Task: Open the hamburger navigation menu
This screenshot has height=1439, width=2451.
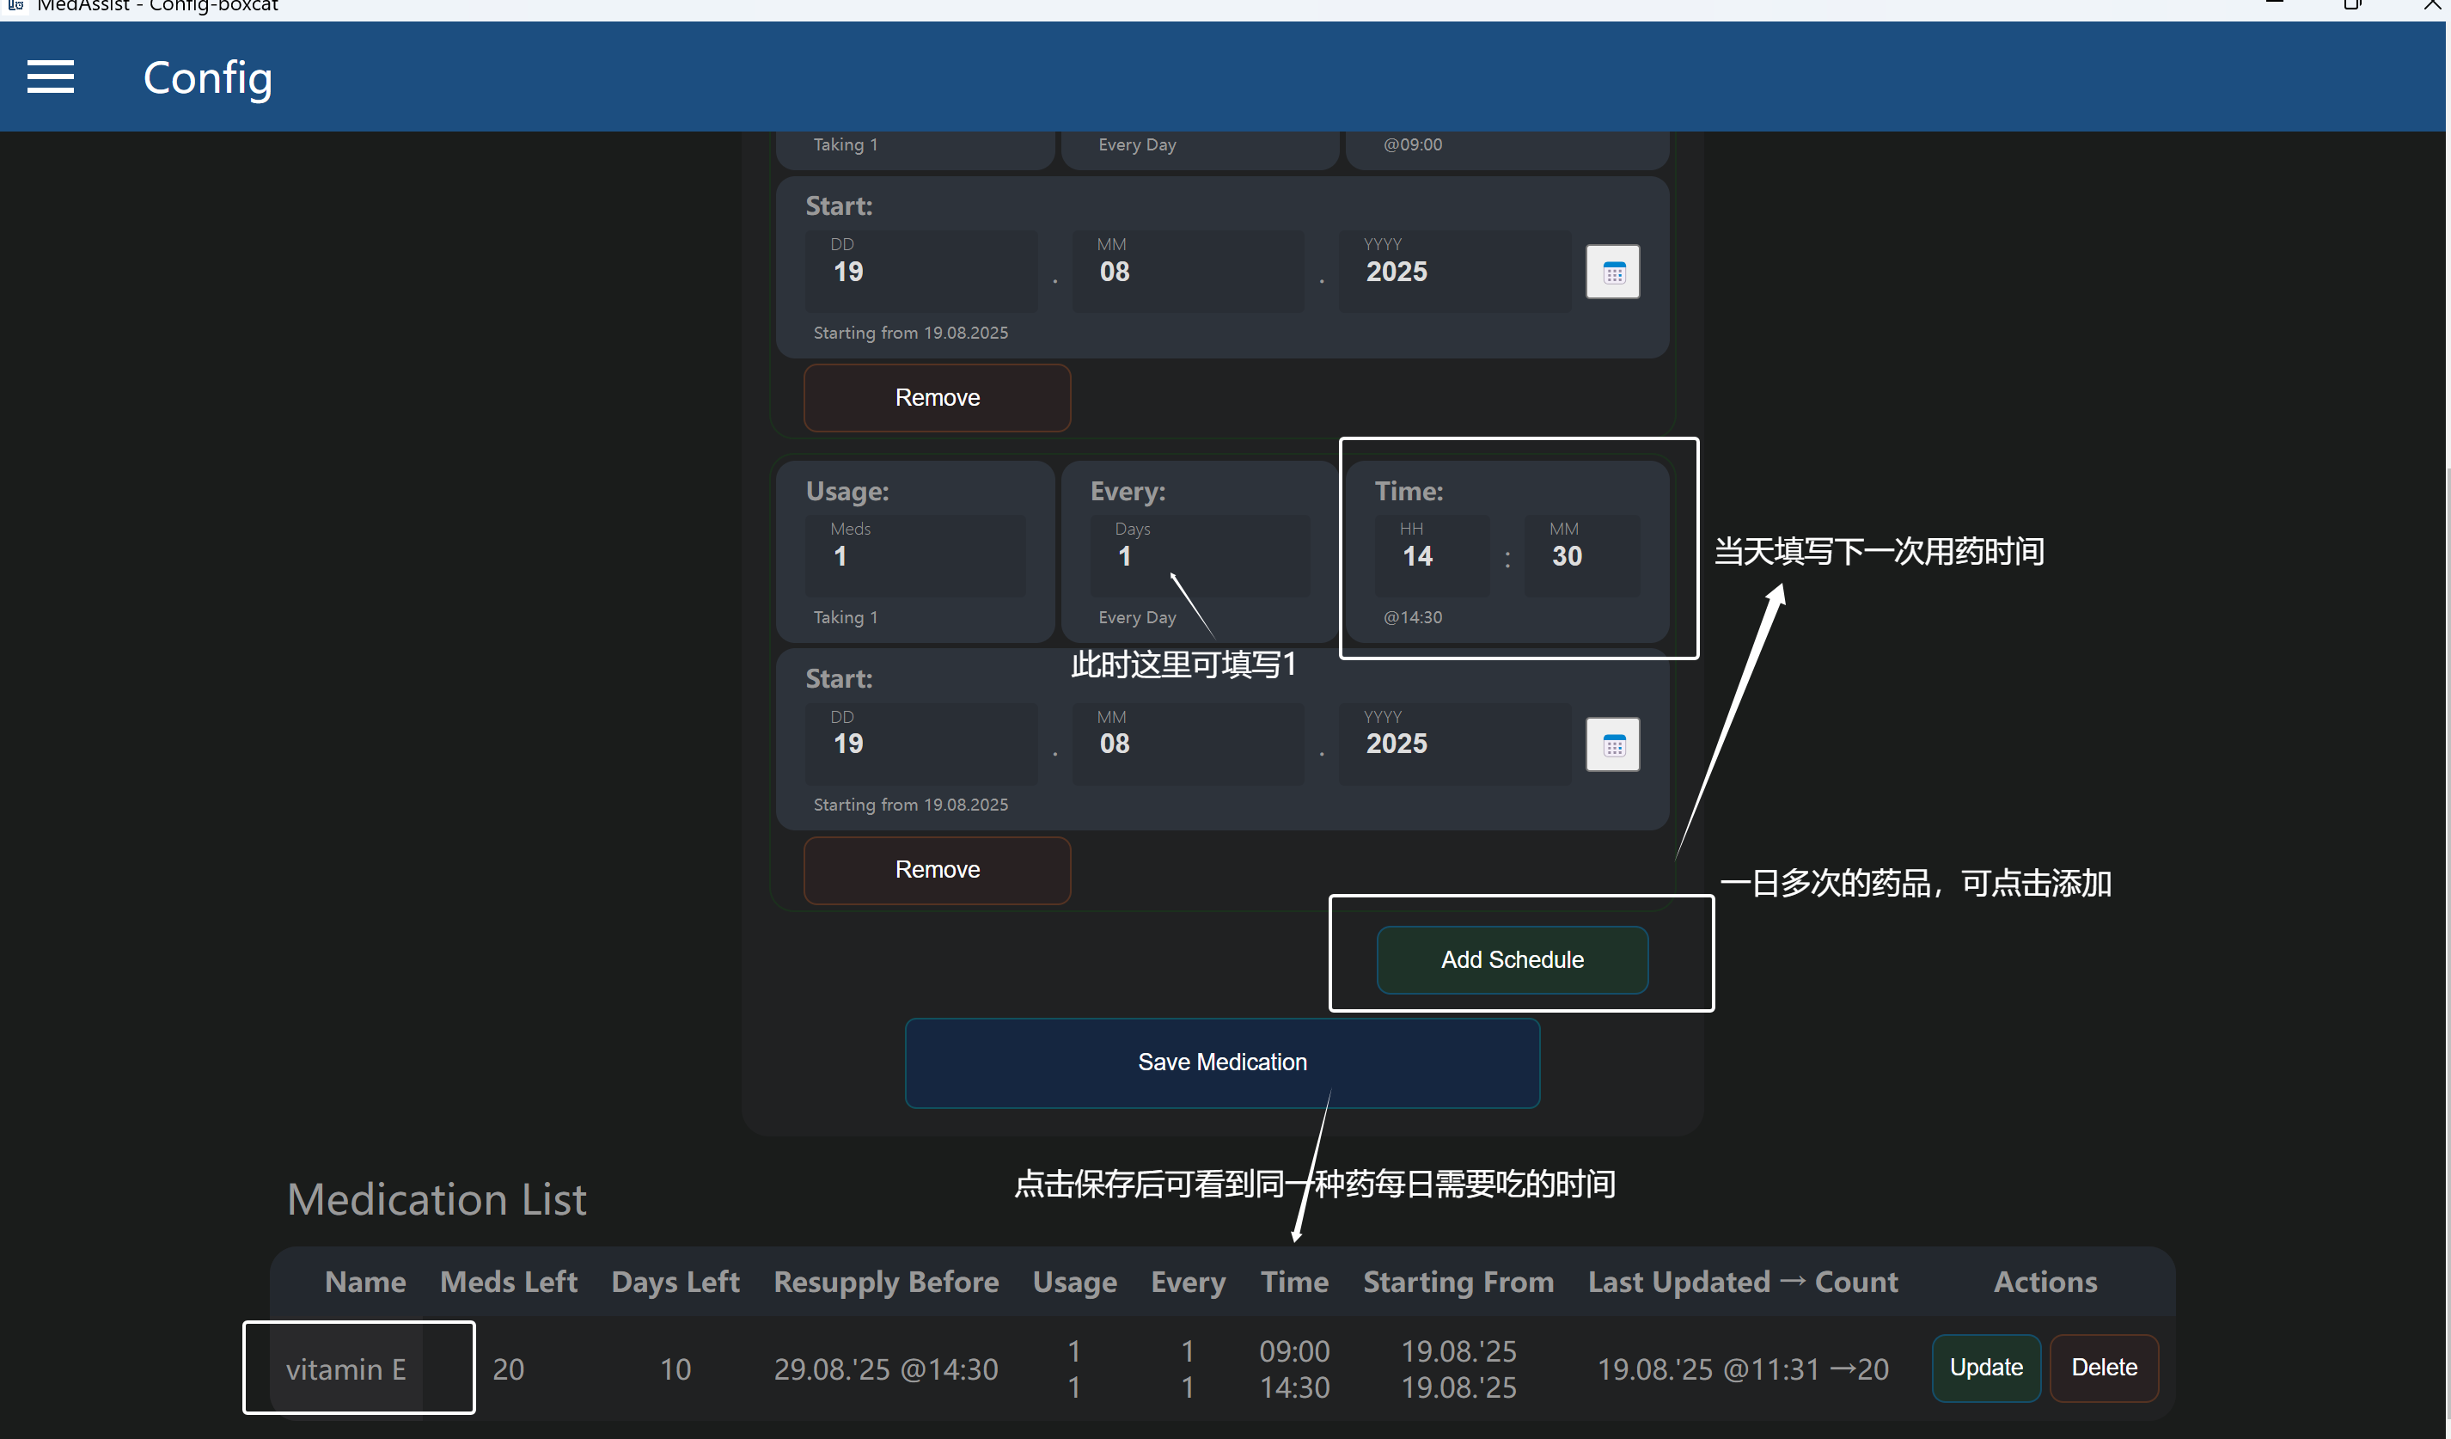Action: pos(51,77)
